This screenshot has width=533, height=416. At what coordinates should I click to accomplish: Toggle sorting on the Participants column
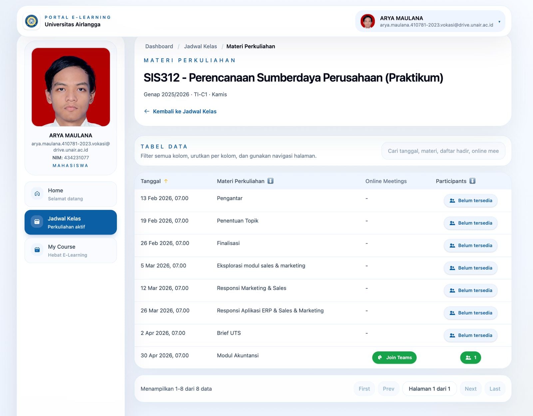tap(472, 181)
